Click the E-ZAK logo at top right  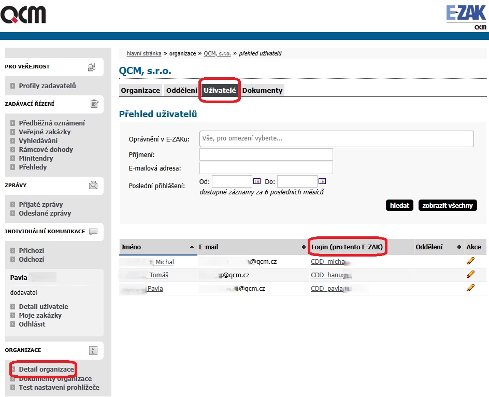[x=466, y=16]
